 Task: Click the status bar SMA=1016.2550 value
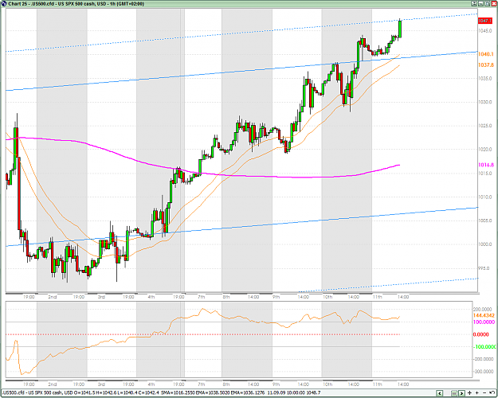pos(177,393)
